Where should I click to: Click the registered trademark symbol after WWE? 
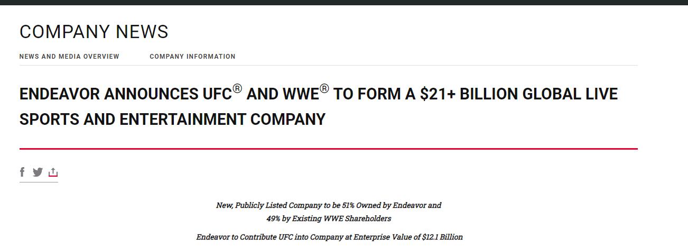[324, 89]
